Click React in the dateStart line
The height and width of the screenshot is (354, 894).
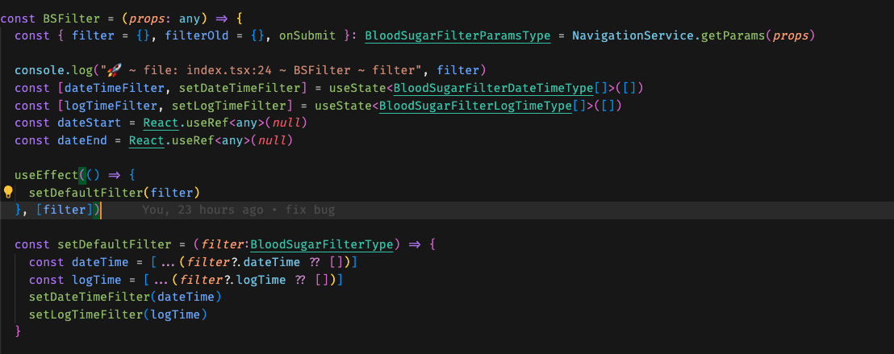pos(161,123)
